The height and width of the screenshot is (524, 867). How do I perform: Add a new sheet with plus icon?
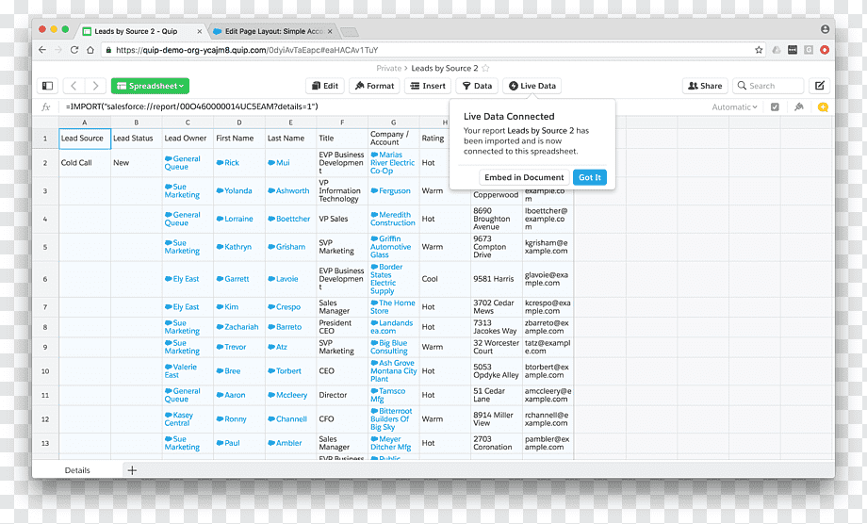[x=132, y=470]
